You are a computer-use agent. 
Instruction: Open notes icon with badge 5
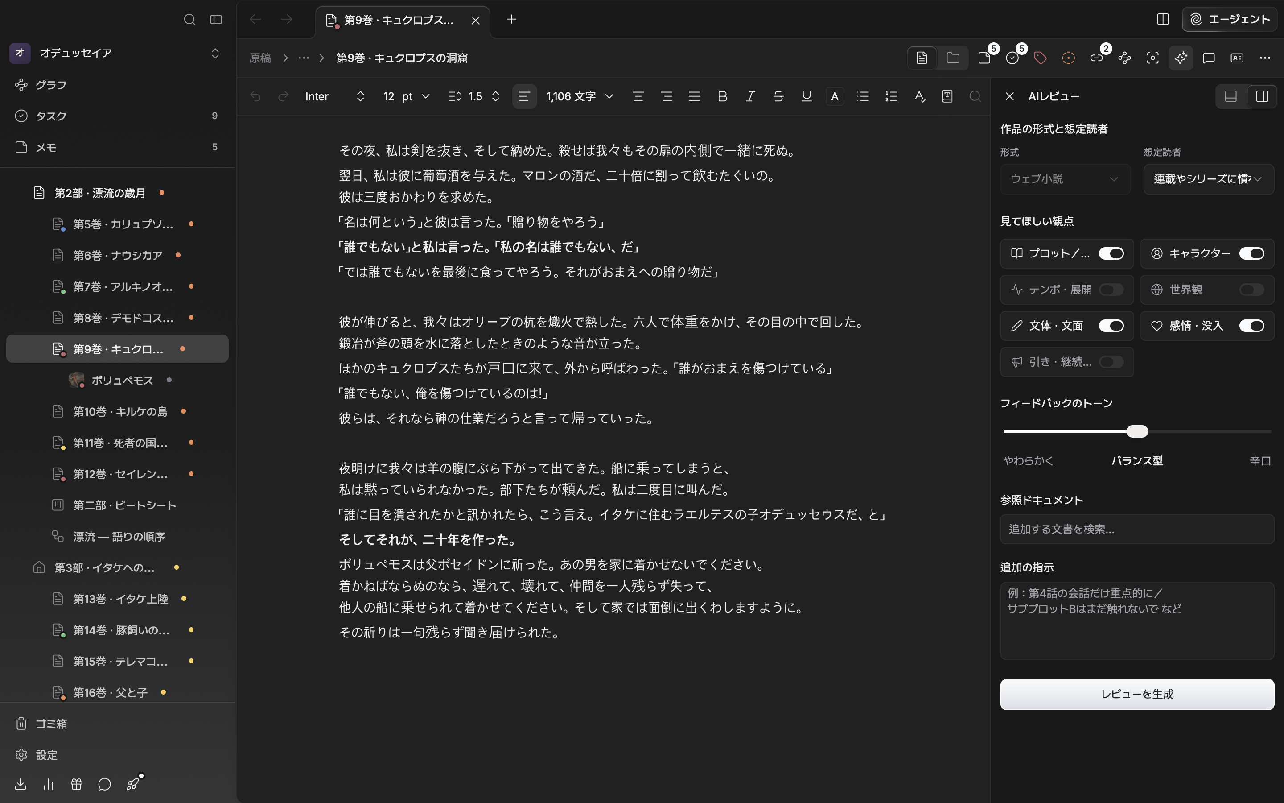[985, 58]
